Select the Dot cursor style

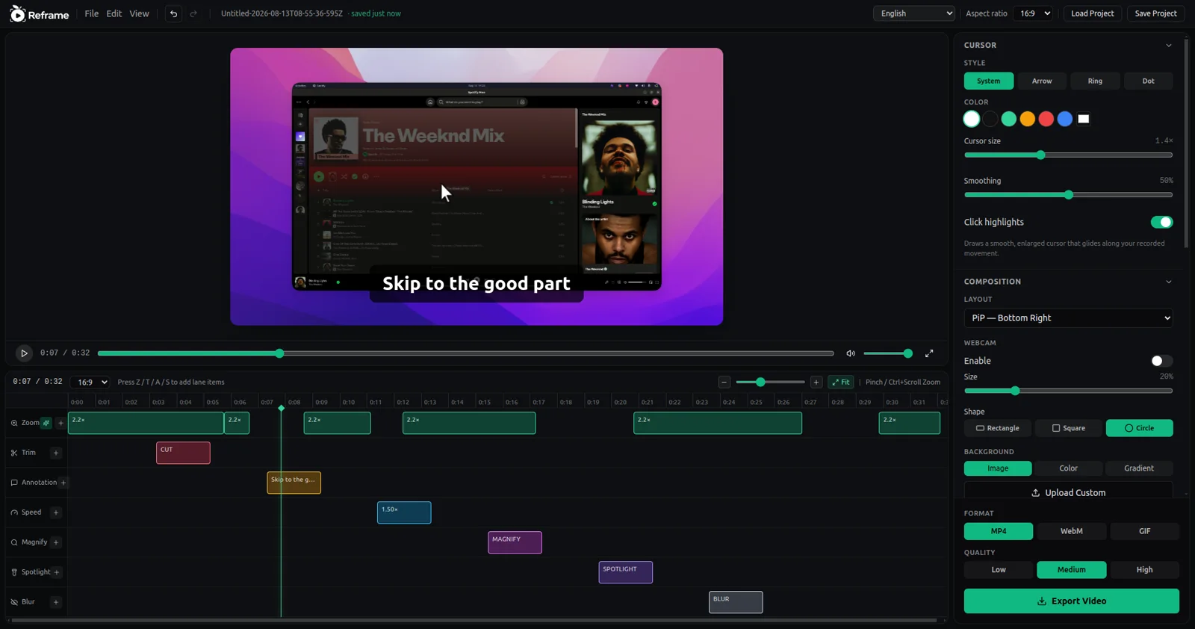1148,81
